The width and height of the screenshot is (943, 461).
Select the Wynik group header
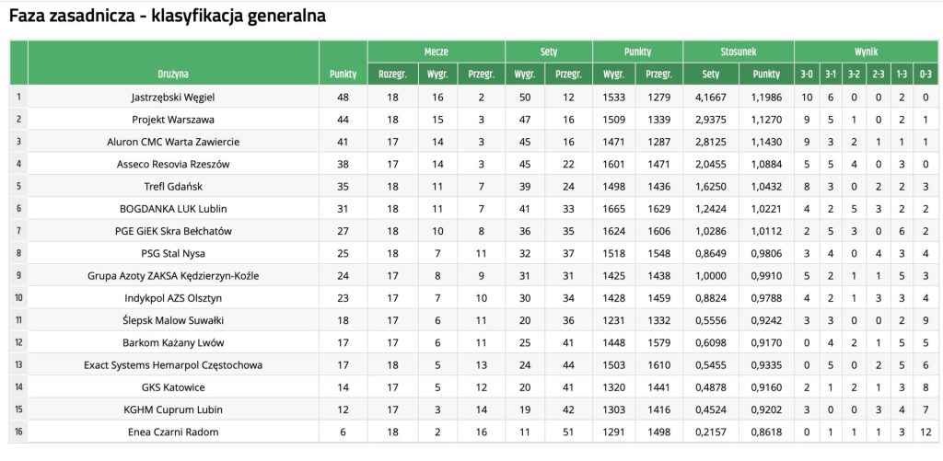[866, 52]
